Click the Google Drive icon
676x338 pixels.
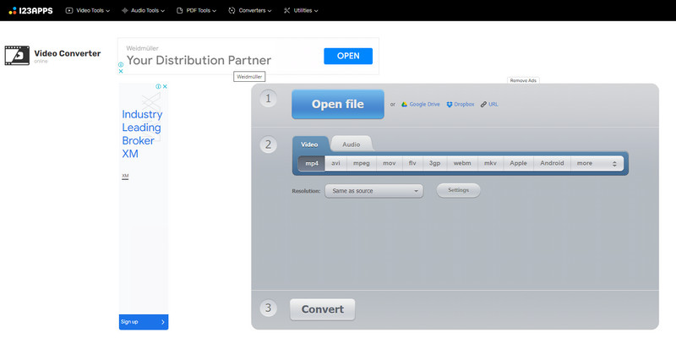click(x=405, y=105)
